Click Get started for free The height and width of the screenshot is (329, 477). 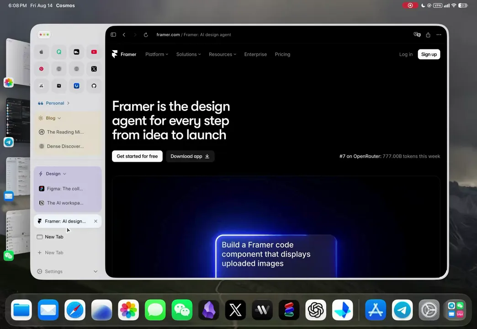[137, 156]
